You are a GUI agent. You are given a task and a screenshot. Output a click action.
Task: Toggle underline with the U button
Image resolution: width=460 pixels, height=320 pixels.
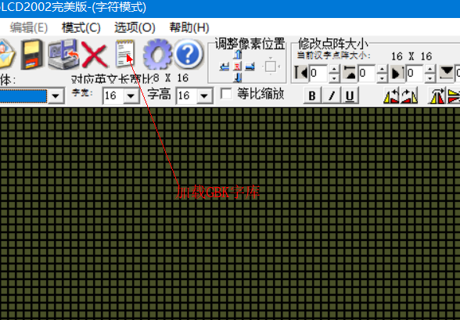pos(350,95)
